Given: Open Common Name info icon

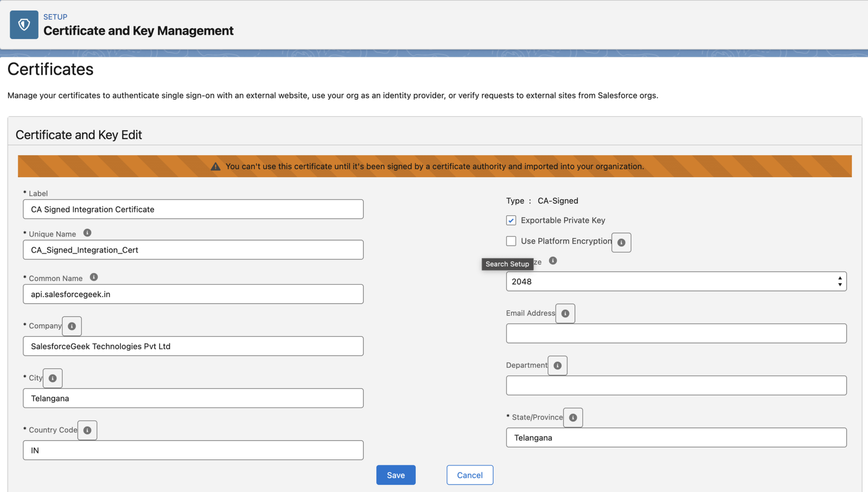Looking at the screenshot, I should [x=94, y=277].
